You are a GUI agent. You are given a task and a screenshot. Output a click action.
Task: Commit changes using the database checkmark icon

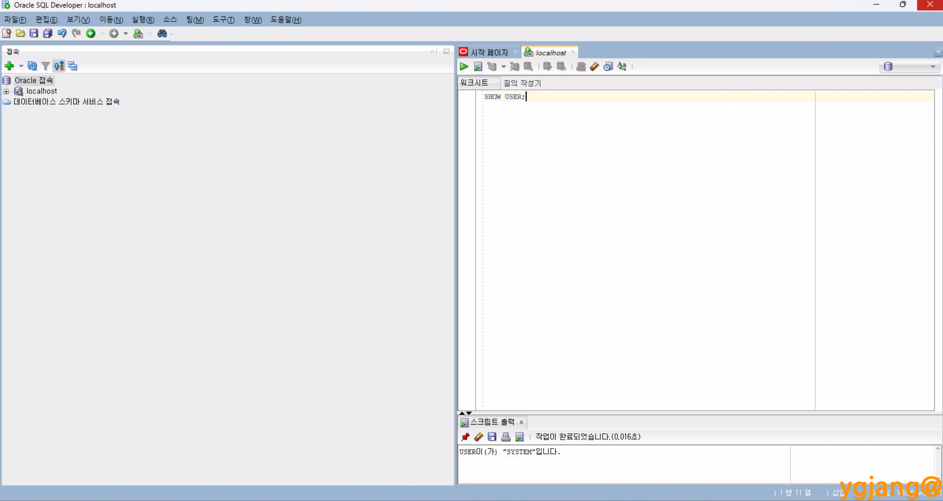(547, 66)
